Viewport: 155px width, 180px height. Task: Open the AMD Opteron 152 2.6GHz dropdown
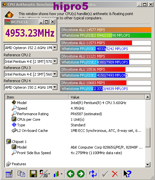click(55, 47)
